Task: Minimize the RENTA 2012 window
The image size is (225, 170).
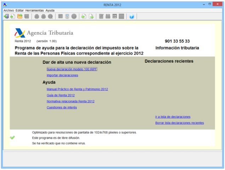Action: point(204,5)
